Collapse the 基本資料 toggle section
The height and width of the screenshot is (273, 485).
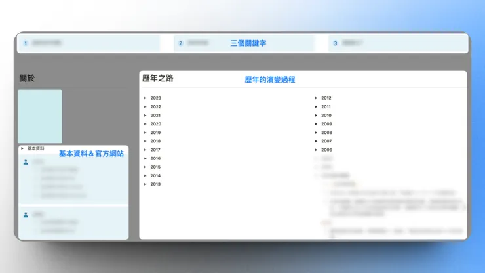tap(22, 148)
